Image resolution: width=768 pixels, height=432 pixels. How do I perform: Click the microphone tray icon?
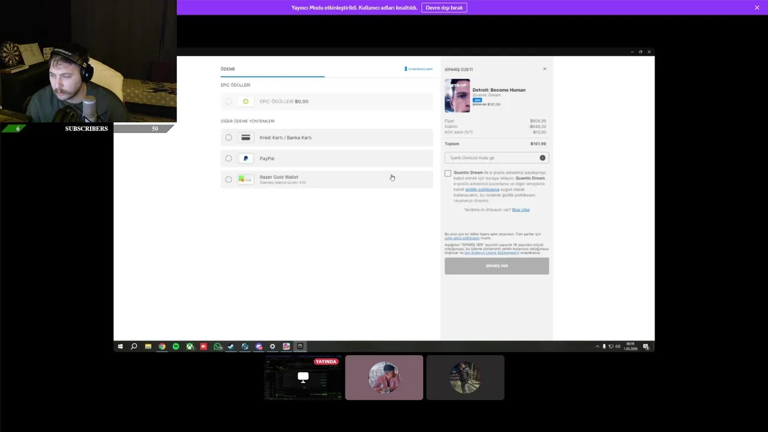(x=604, y=346)
